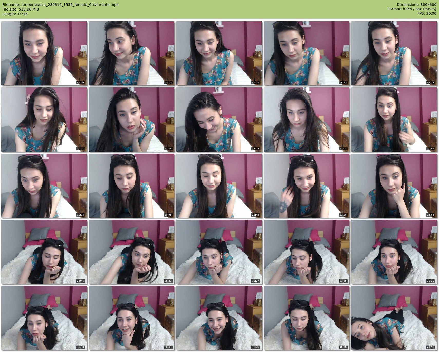Click the frame timestamped 13:23

tap(219, 119)
